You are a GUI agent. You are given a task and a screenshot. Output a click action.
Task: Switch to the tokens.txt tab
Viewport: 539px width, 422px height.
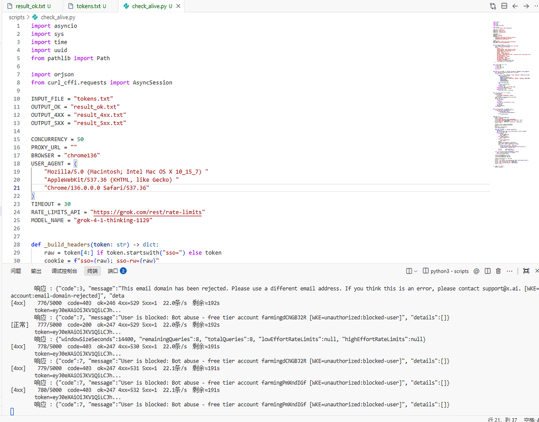tap(91, 6)
